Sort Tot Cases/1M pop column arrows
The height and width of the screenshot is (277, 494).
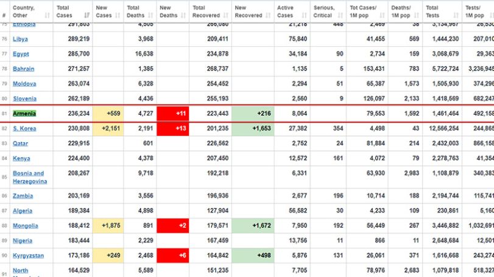[x=382, y=15]
